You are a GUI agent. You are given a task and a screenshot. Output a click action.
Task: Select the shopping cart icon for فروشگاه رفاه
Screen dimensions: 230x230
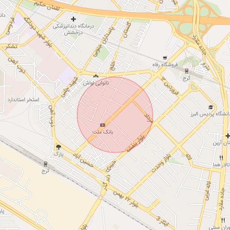click(165, 58)
